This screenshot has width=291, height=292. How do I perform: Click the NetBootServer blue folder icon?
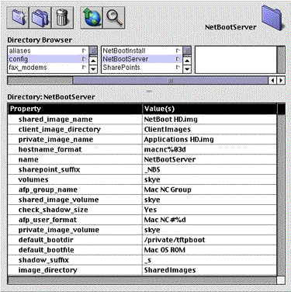coord(272,17)
